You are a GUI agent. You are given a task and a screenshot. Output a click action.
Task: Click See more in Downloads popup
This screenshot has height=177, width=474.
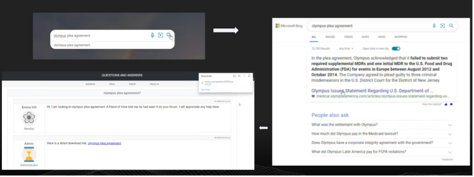point(205,89)
